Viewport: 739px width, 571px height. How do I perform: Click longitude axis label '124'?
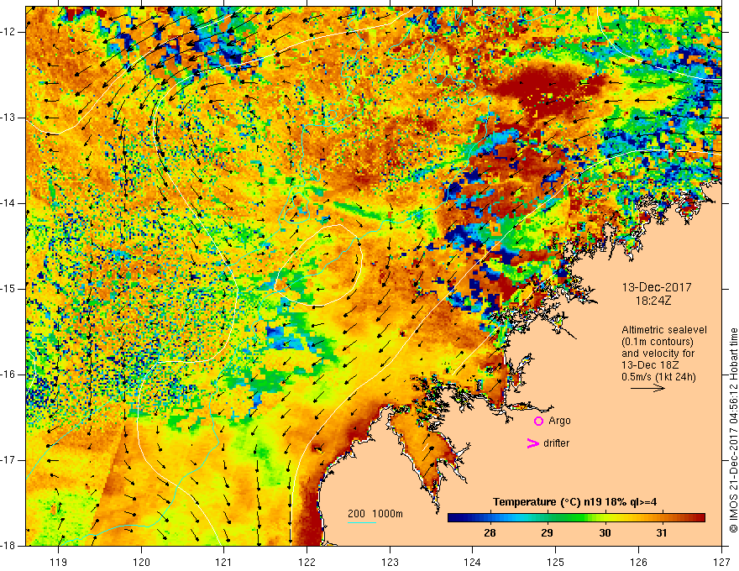(473, 562)
